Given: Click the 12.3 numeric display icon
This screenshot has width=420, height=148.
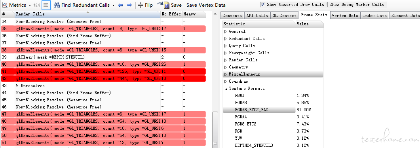Looking at the screenshot, I should pos(37,5).
